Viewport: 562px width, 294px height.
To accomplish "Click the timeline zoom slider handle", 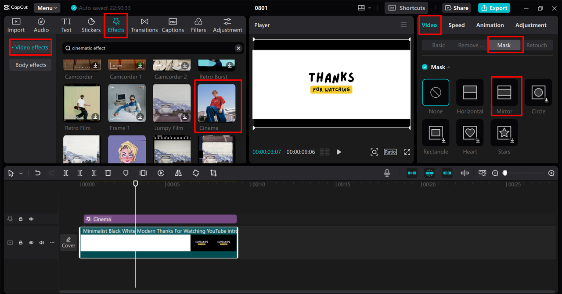I will pos(505,173).
